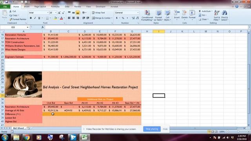Open the Number dialog launcher

click(138, 23)
